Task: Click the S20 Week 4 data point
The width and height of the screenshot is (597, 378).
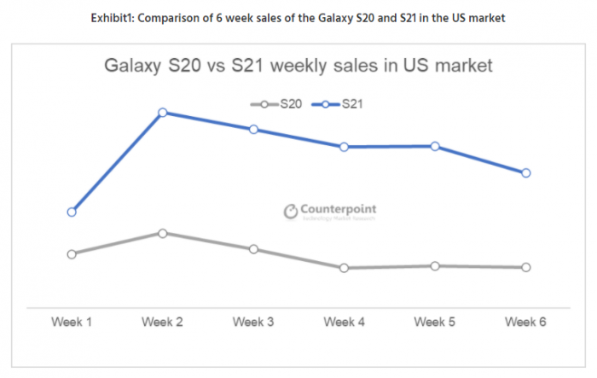Action: point(344,268)
